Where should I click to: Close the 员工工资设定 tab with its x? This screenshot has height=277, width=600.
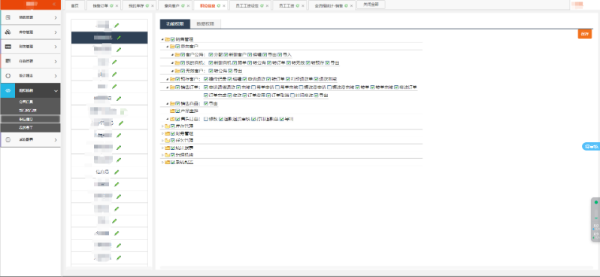click(x=268, y=6)
